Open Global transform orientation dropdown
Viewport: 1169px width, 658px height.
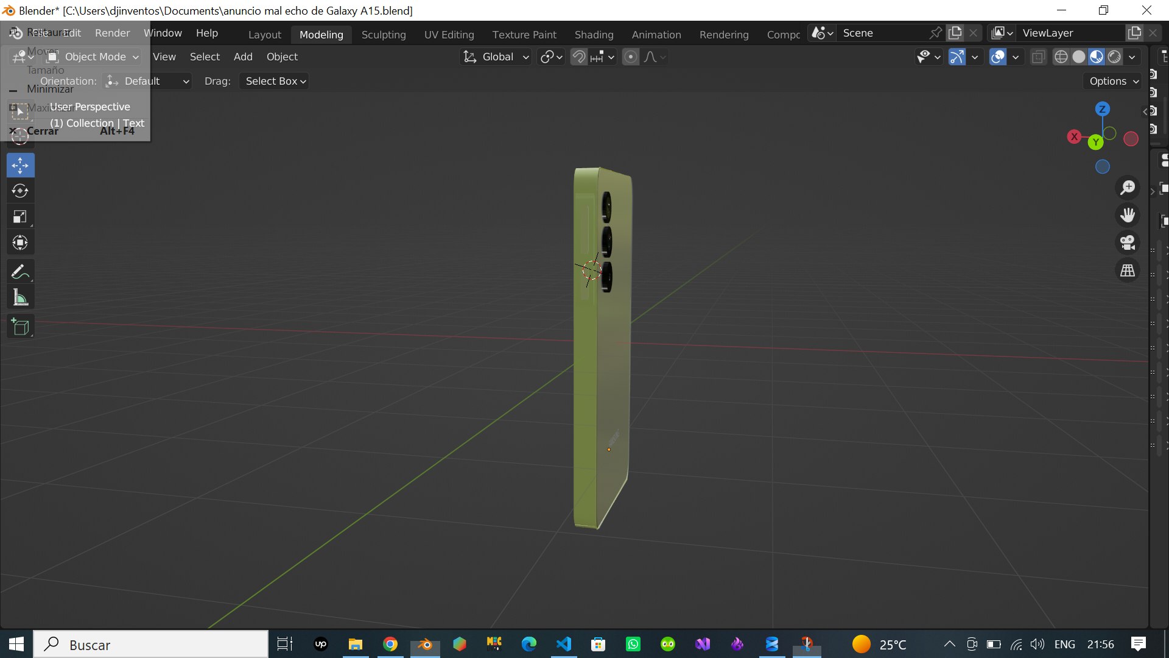(496, 57)
